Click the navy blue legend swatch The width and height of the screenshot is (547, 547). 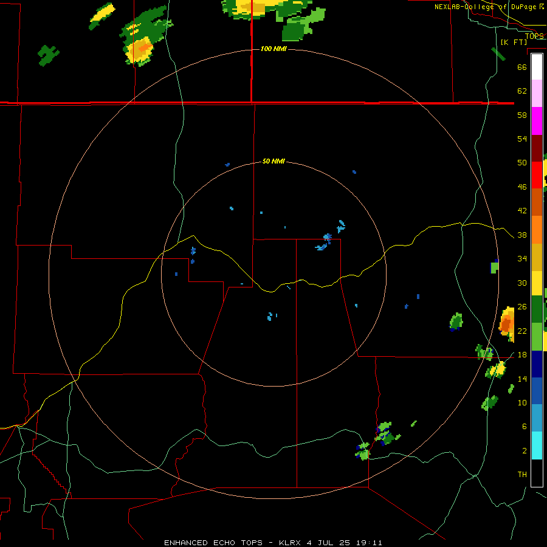537,364
